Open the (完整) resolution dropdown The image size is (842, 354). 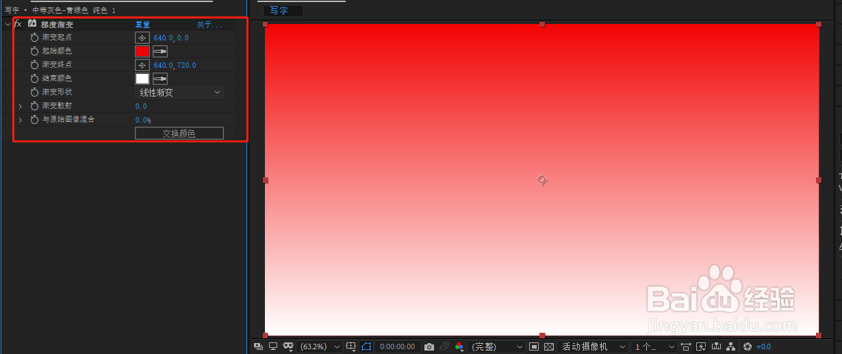click(x=497, y=347)
